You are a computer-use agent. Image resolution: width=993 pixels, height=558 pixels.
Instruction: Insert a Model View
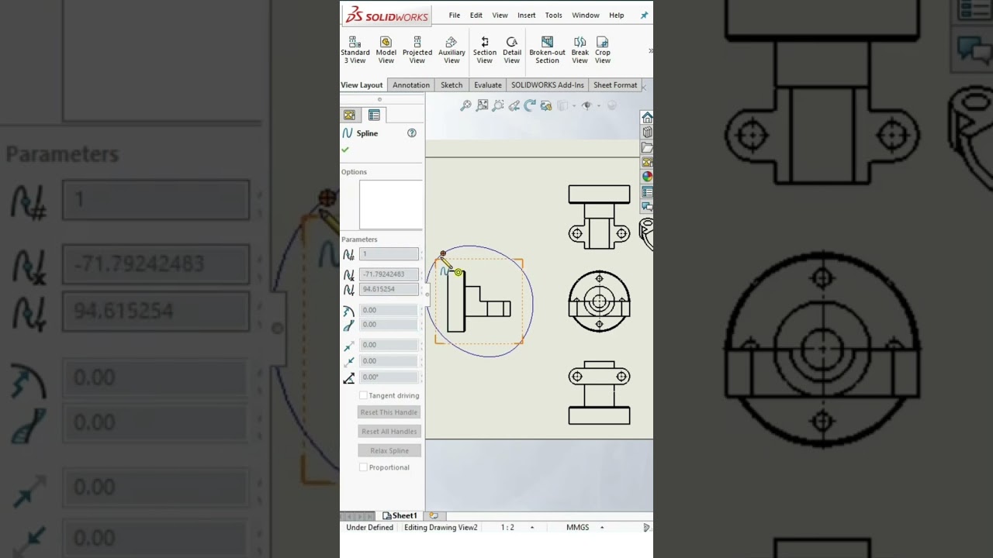point(386,50)
